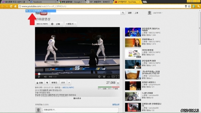Open the MBCOLYMPIC uploader link
Viewport: 201px width, 113px height.
pos(68,88)
